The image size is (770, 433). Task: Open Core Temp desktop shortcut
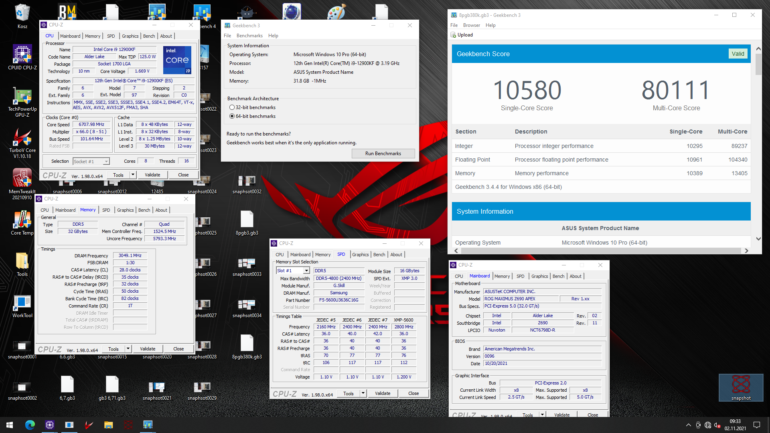pyautogui.click(x=22, y=223)
